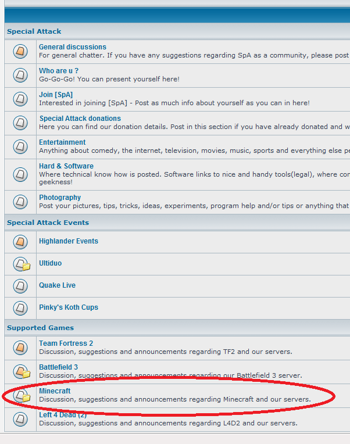Click the description starting "Post your pictures, tips"

[x=194, y=206]
